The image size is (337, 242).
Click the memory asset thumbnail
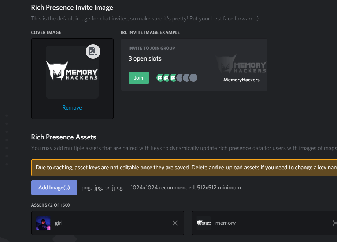204,223
